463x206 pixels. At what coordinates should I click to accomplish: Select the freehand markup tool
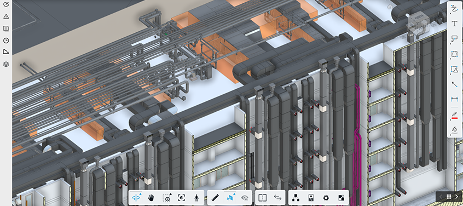click(454, 9)
